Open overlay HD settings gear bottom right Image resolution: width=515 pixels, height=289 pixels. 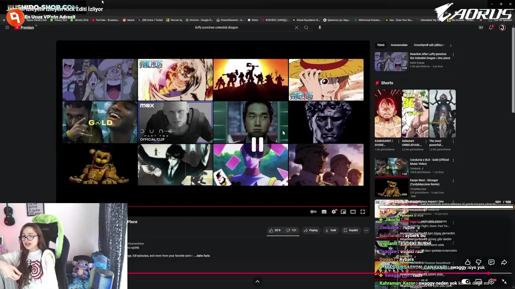(x=491, y=281)
